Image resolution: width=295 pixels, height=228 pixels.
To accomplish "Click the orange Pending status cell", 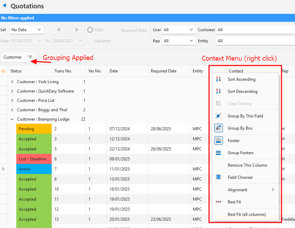I will pos(34,129).
